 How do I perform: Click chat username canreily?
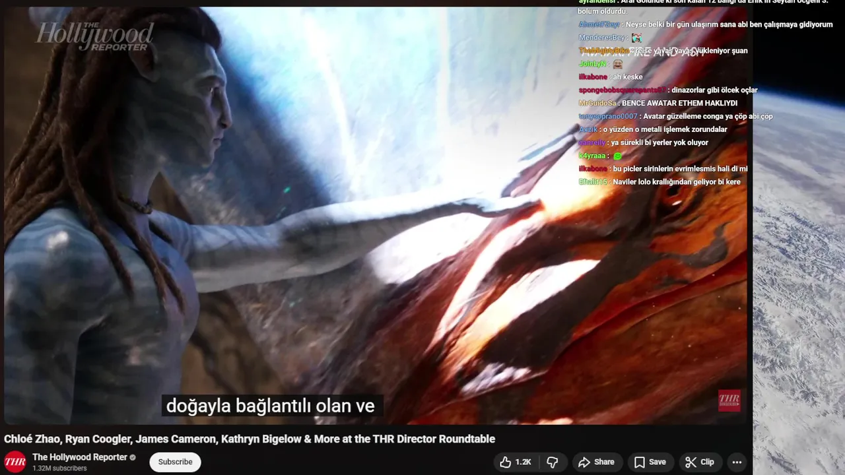coord(592,143)
